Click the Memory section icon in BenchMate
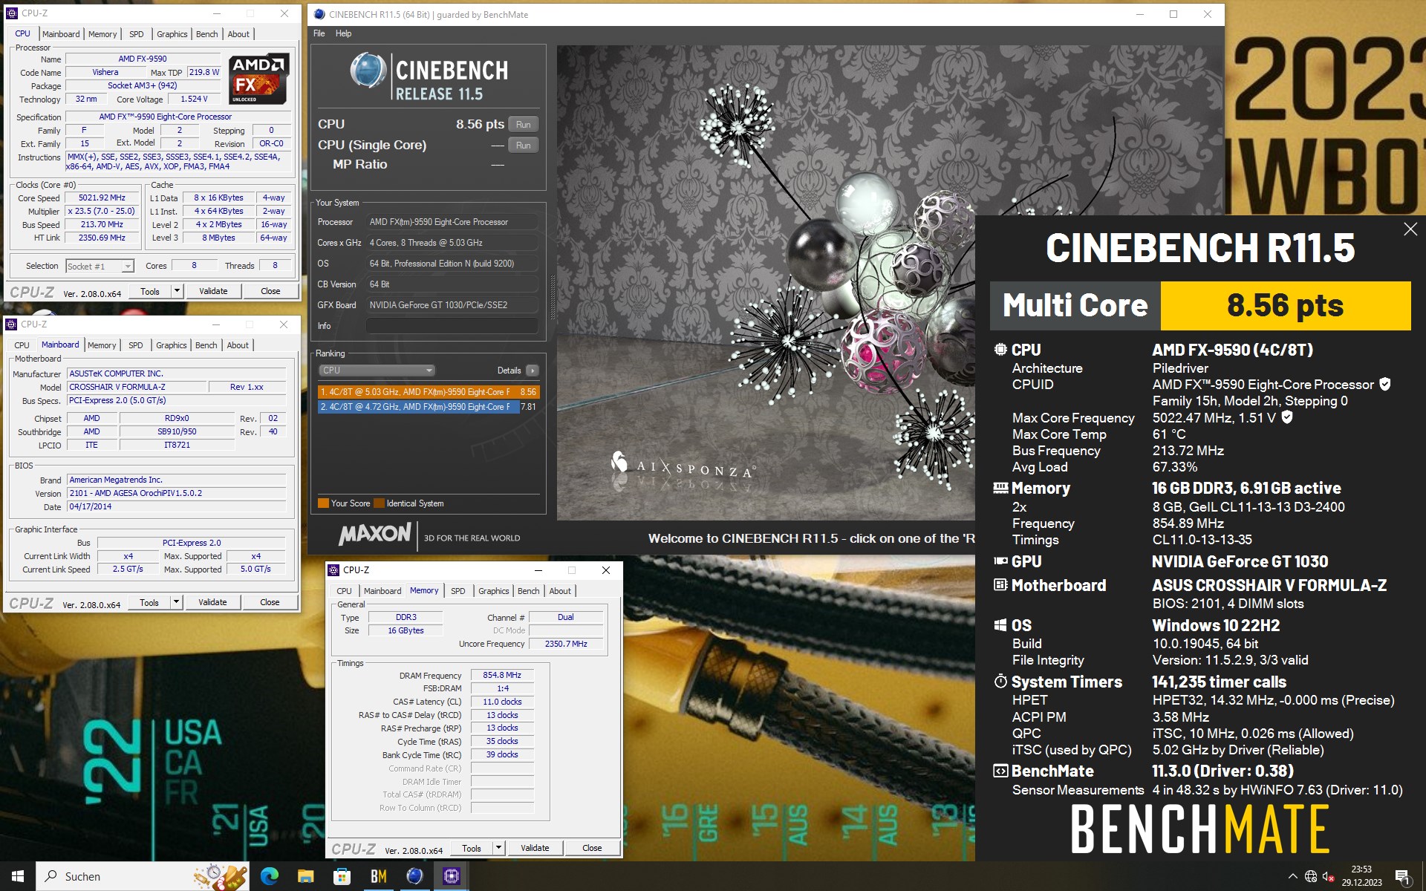1426x891 pixels. tap(1000, 488)
